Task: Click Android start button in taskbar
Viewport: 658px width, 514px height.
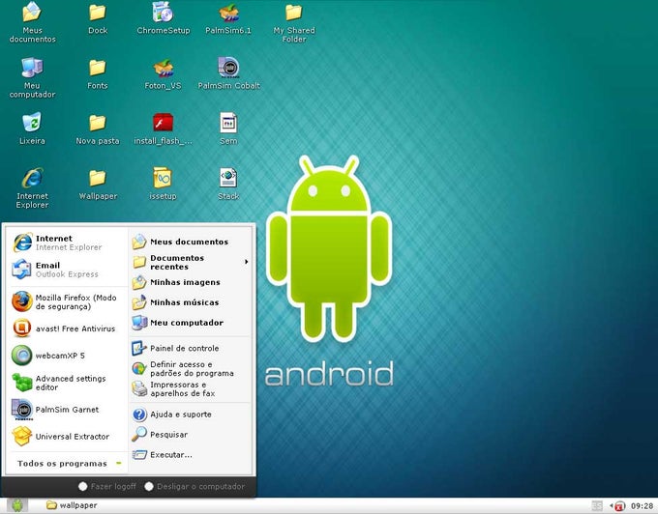Action: [x=17, y=505]
